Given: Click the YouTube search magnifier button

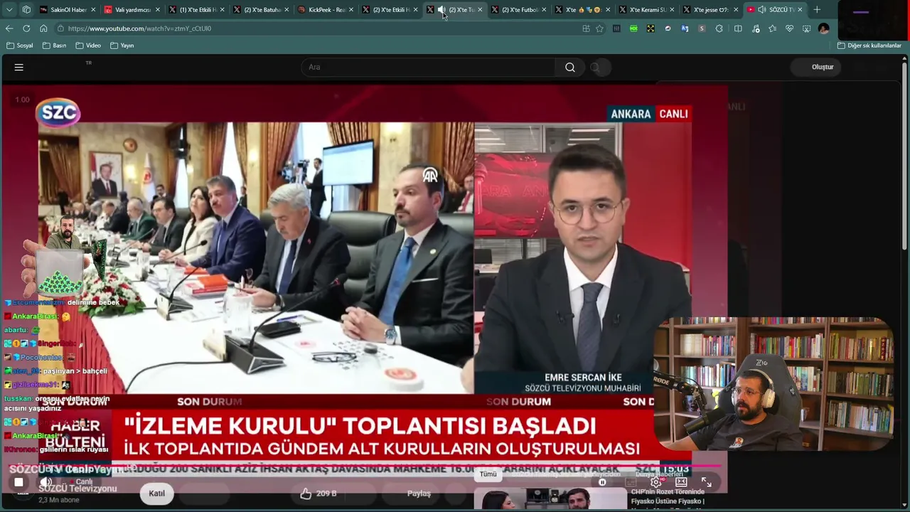Looking at the screenshot, I should [x=570, y=67].
